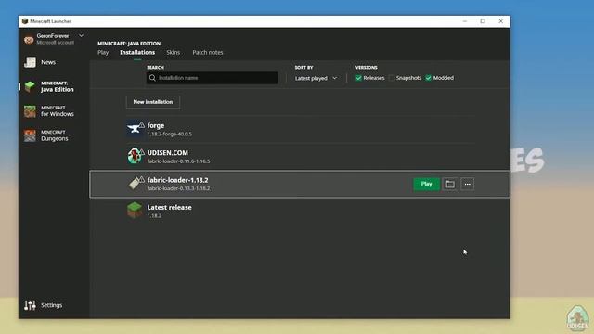
Task: Open the News section icon
Action: coord(30,62)
